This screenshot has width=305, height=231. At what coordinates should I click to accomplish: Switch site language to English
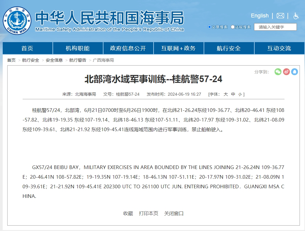pyautogui.click(x=259, y=16)
